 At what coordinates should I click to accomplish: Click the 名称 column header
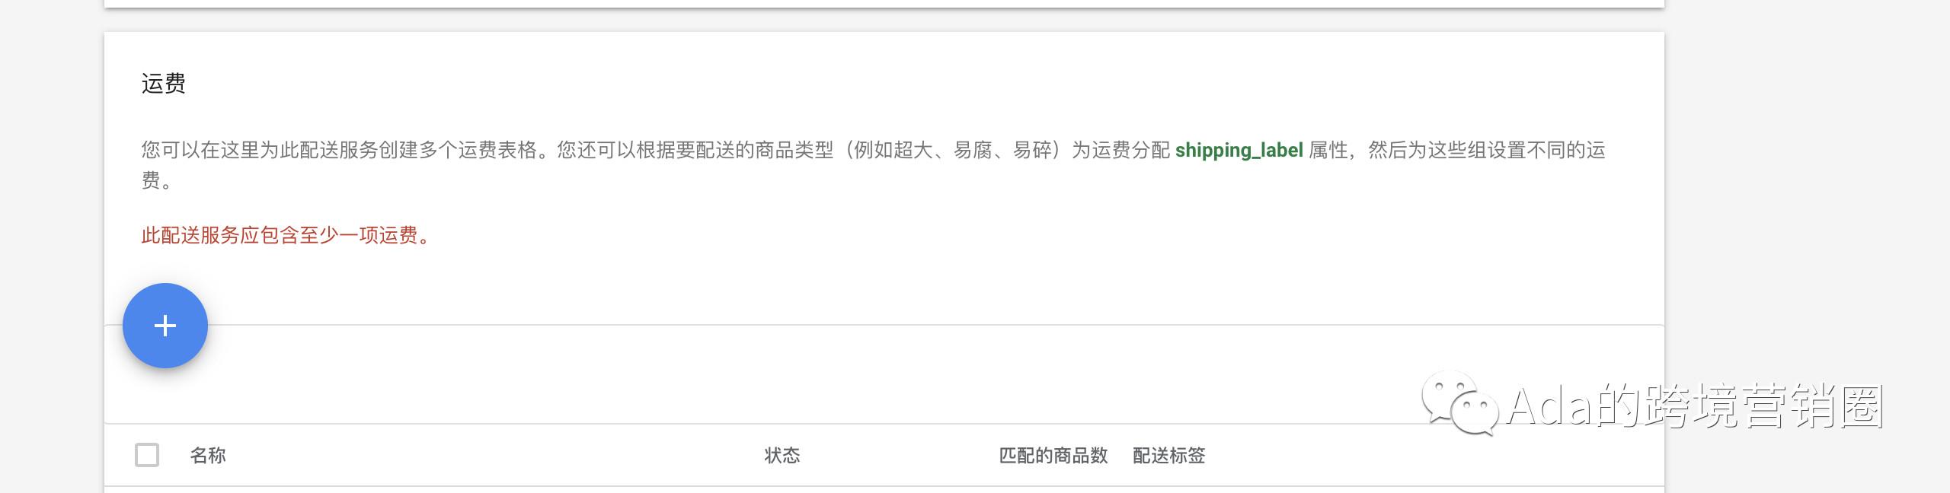(209, 454)
